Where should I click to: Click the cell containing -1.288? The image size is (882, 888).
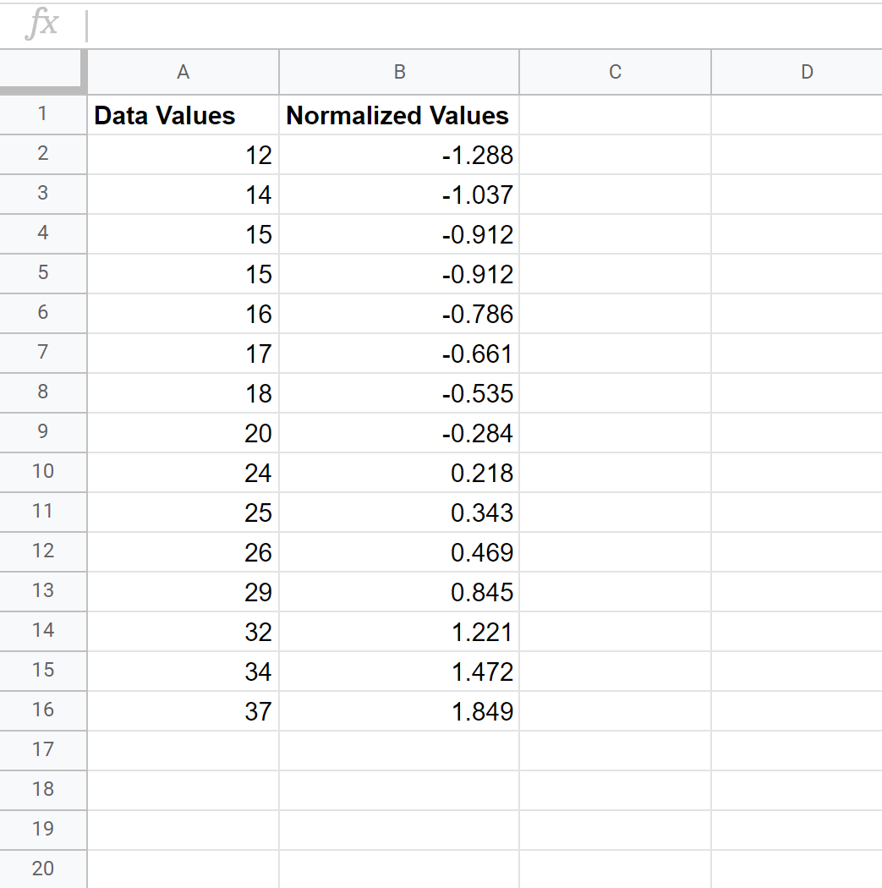(398, 155)
